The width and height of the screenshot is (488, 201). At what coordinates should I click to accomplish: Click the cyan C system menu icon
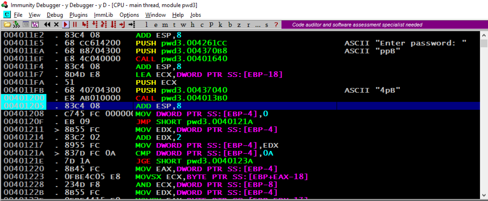(7, 15)
